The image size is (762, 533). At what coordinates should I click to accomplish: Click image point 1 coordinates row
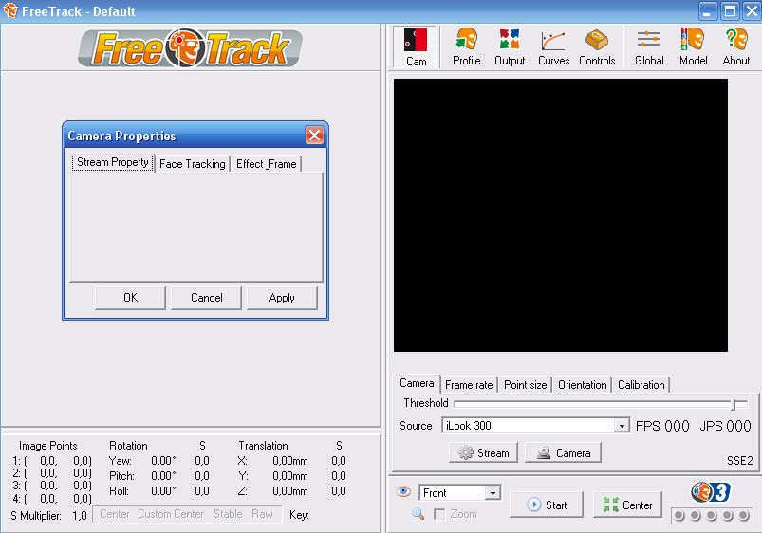click(x=52, y=460)
